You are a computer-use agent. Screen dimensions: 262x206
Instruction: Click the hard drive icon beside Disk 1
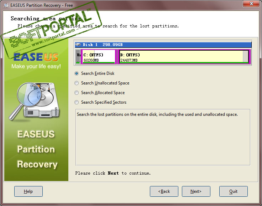[x=78, y=45]
